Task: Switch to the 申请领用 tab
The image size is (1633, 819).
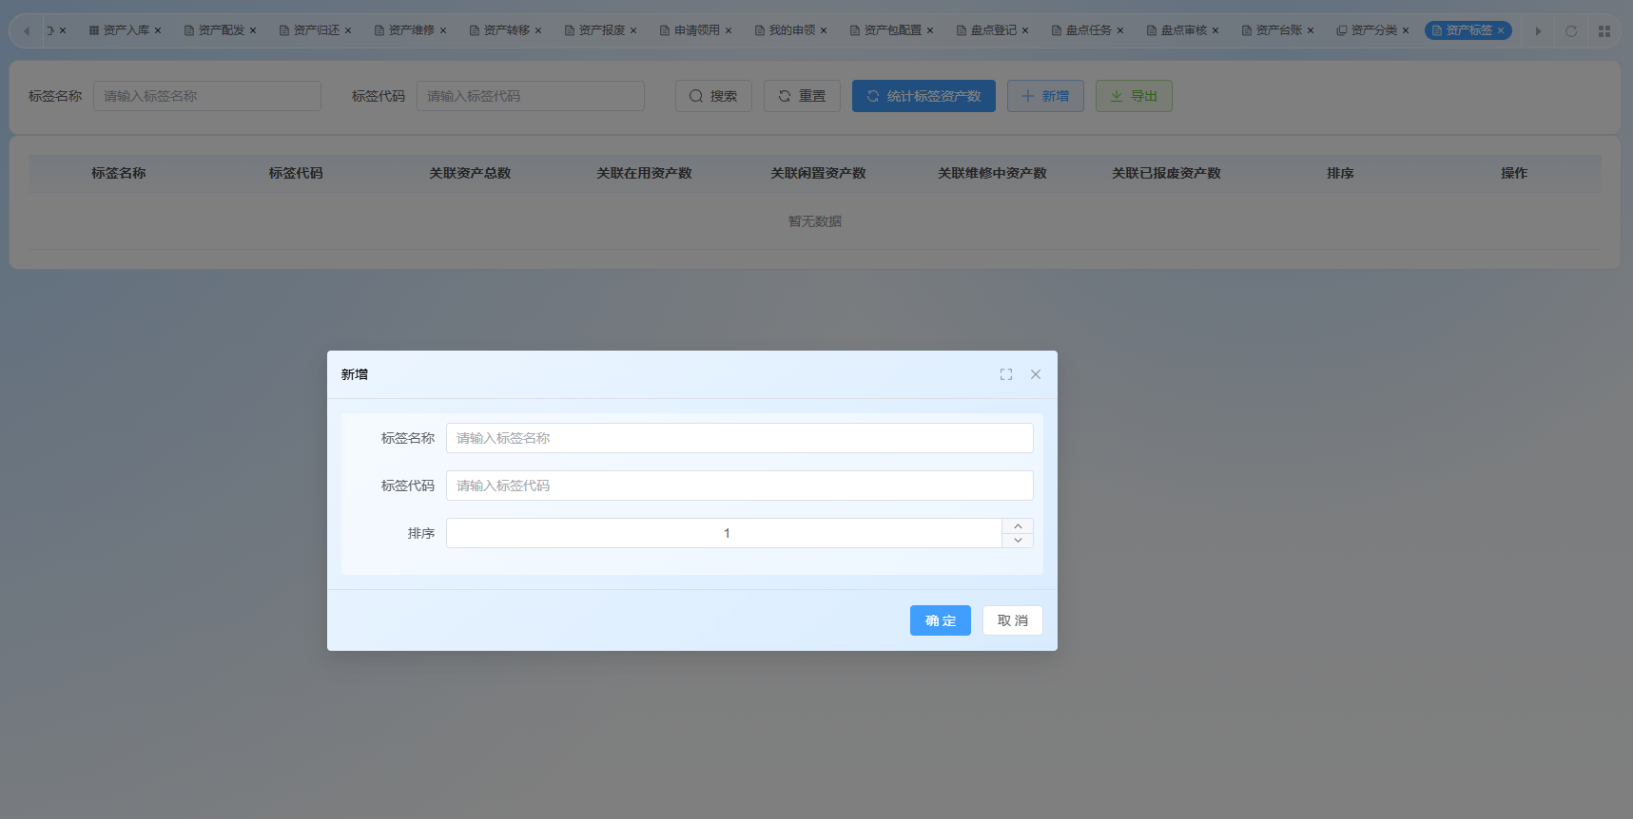Action: (696, 30)
